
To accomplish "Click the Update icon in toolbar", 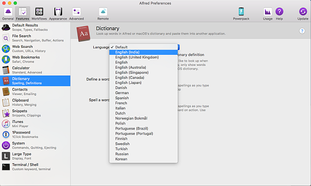I will tap(302, 13).
